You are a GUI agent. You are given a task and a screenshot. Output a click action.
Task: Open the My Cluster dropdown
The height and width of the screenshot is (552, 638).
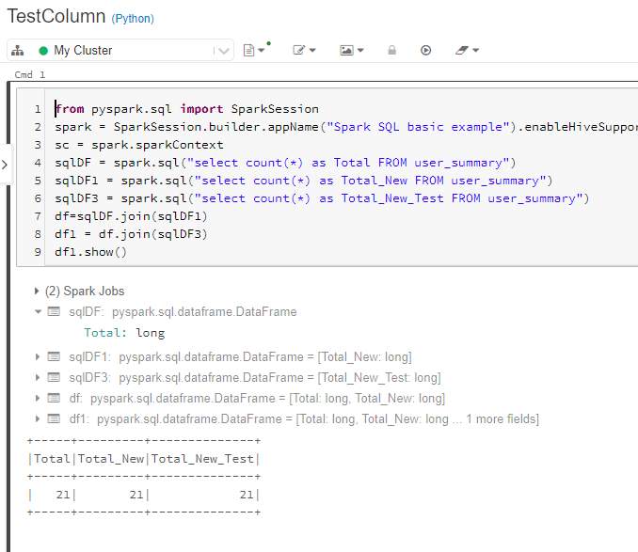pos(132,51)
